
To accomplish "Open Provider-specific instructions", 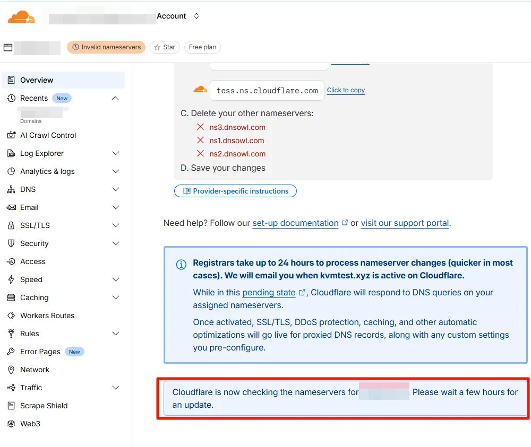I will point(235,191).
